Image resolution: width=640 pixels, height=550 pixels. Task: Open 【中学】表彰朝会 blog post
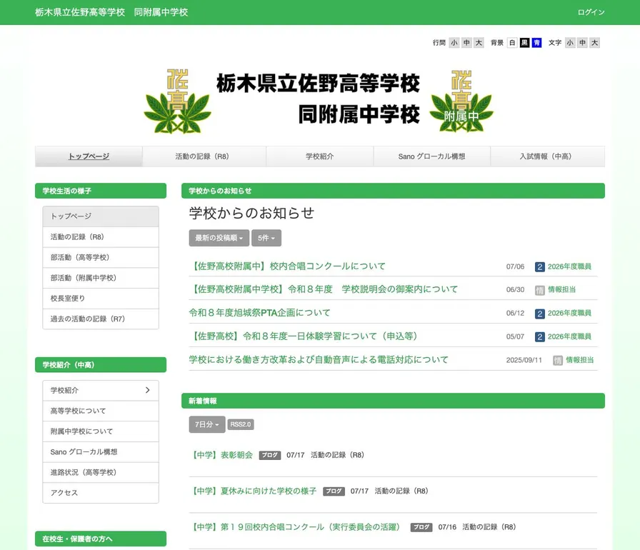(222, 455)
